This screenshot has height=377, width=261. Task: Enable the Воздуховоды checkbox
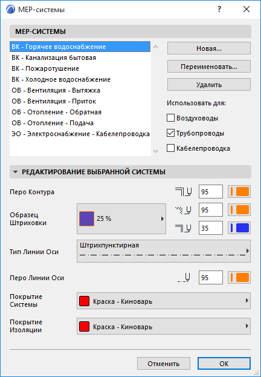(x=170, y=118)
